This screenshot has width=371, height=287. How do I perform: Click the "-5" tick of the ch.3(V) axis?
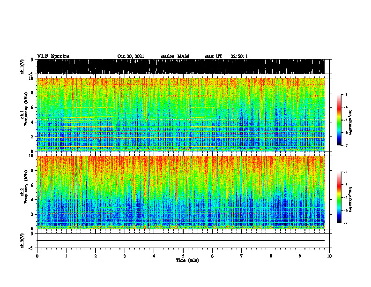tap(32, 248)
